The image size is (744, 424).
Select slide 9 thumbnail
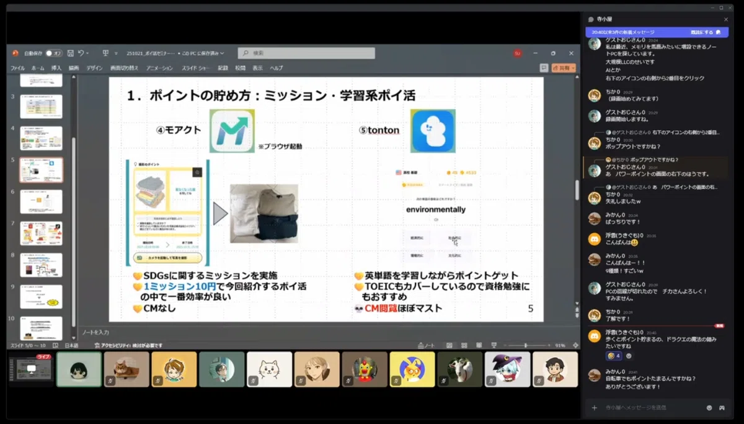pyautogui.click(x=41, y=296)
